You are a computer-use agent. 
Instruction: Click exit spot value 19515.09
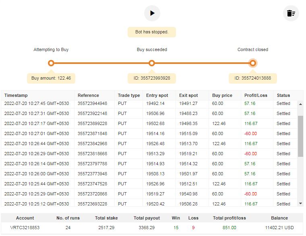tap(188, 133)
